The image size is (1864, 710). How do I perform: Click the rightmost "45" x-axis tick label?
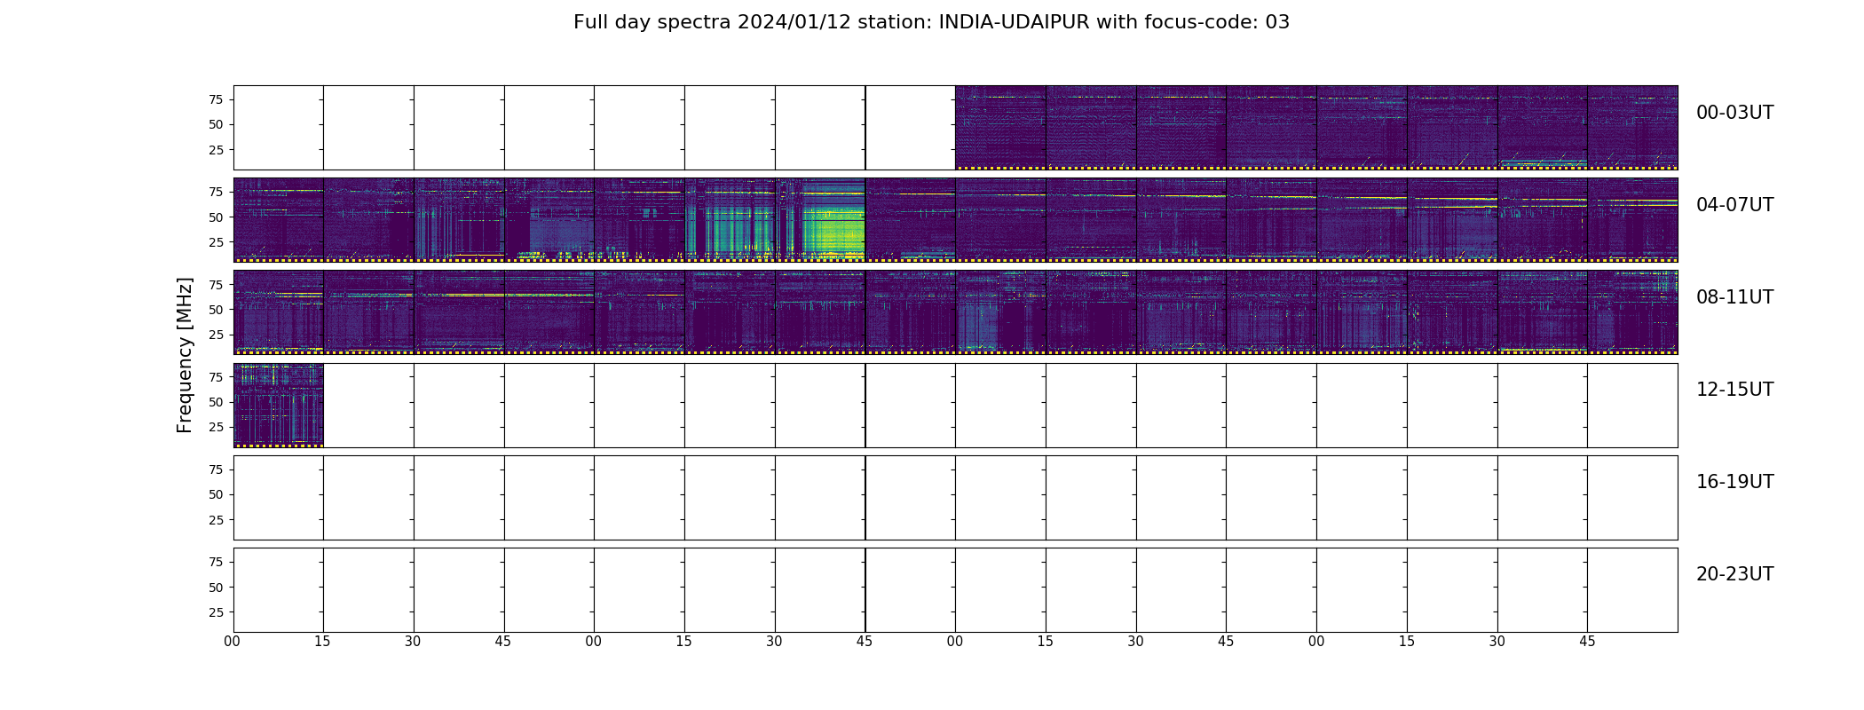click(1587, 642)
